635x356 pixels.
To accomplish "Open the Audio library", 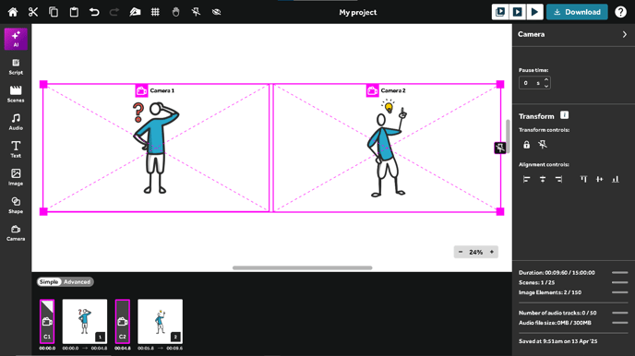I will [x=16, y=122].
